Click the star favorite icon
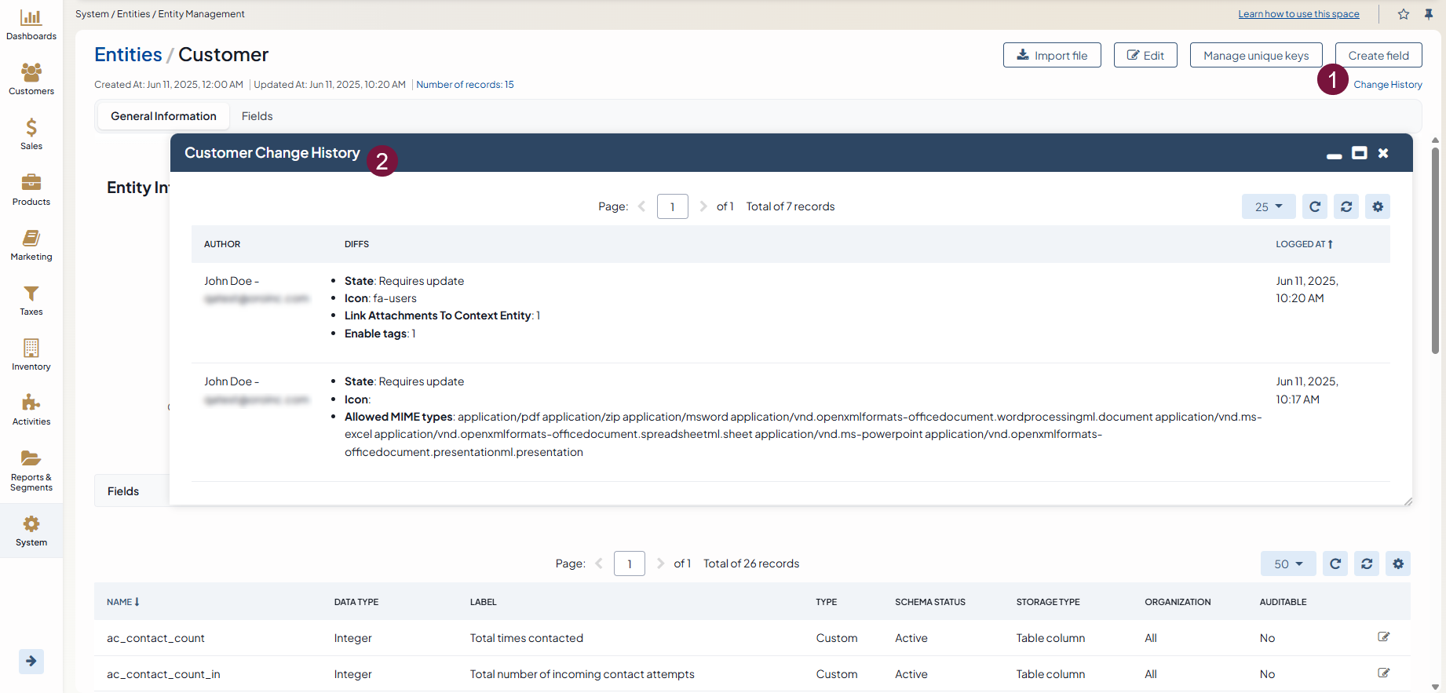1446x693 pixels. click(x=1404, y=14)
